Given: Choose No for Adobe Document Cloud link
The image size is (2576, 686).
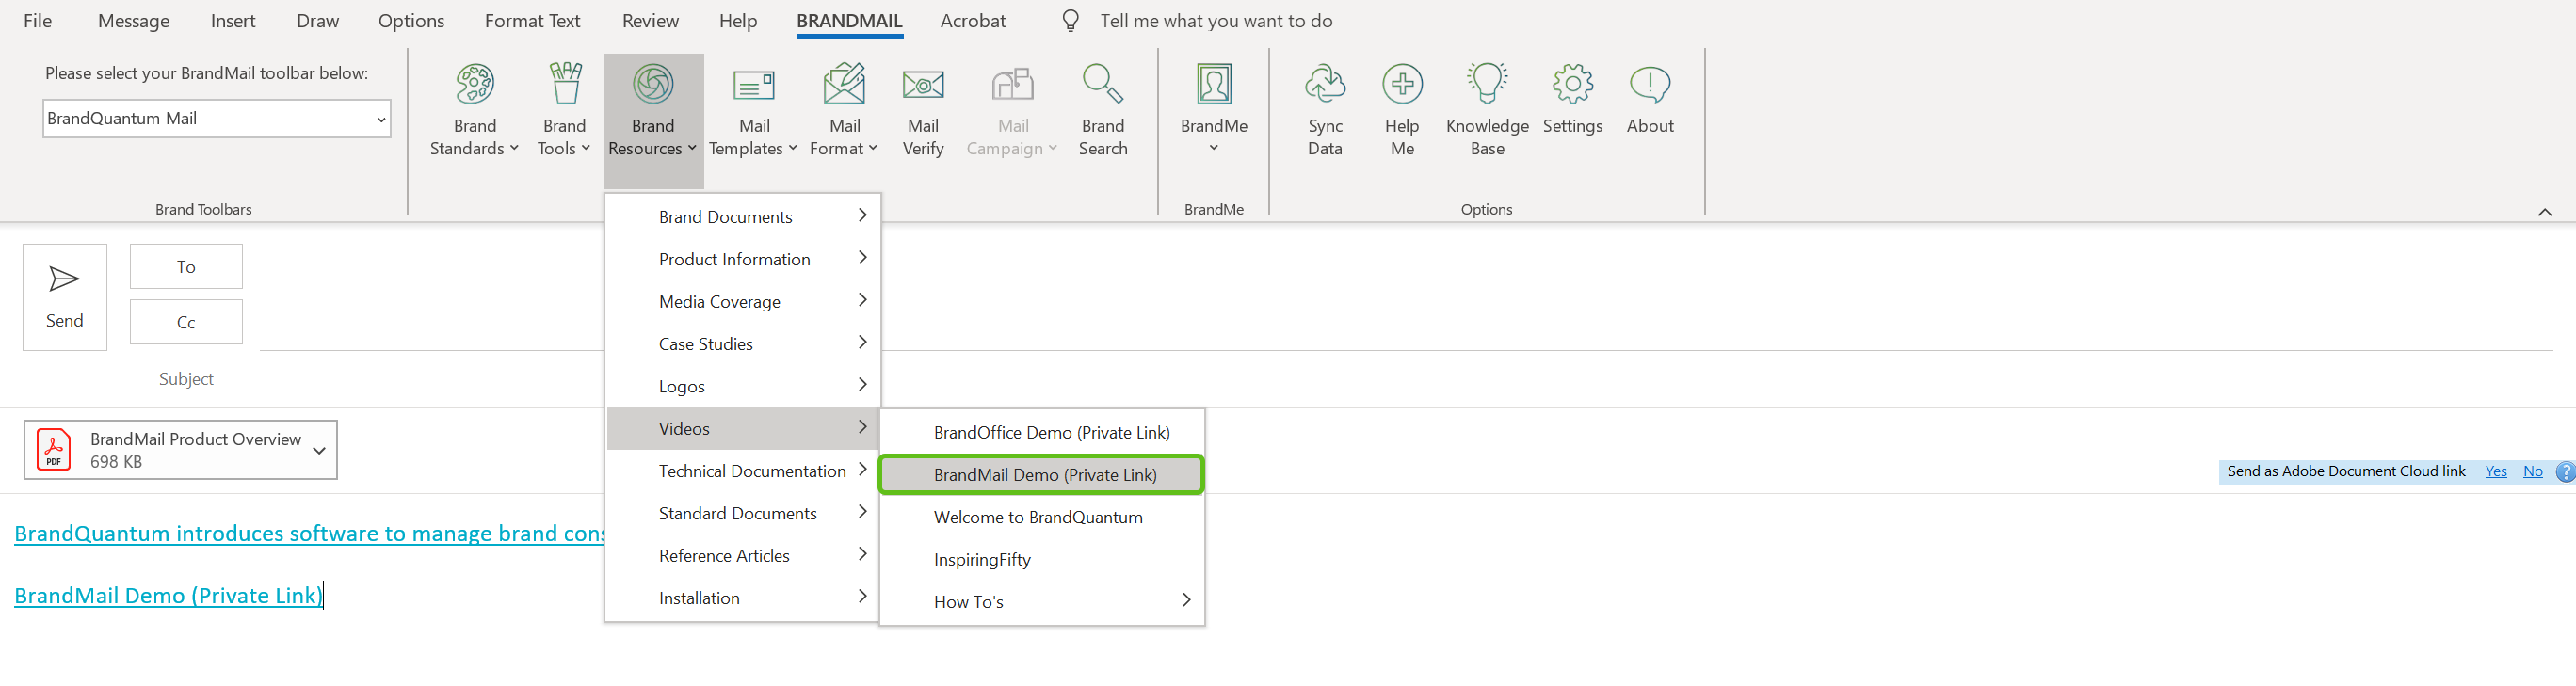Looking at the screenshot, I should [2533, 472].
